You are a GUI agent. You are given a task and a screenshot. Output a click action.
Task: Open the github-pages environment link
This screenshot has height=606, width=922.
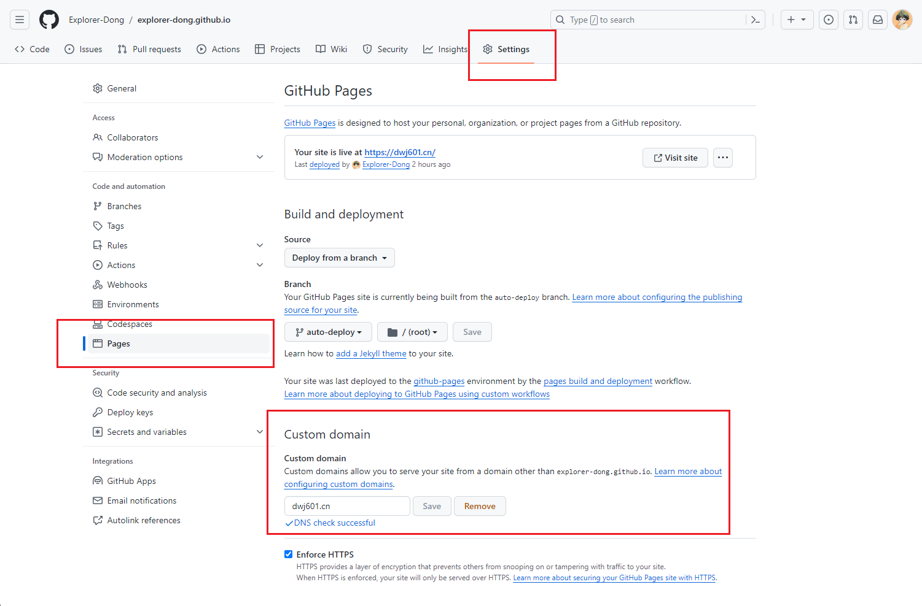pyautogui.click(x=439, y=381)
